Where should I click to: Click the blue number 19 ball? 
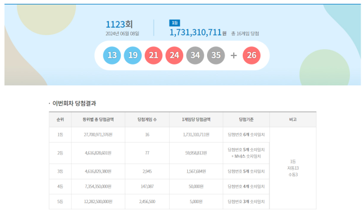tap(133, 55)
